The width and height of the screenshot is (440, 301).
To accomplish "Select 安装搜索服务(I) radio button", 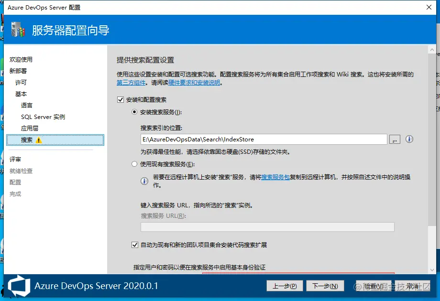I will (x=134, y=112).
